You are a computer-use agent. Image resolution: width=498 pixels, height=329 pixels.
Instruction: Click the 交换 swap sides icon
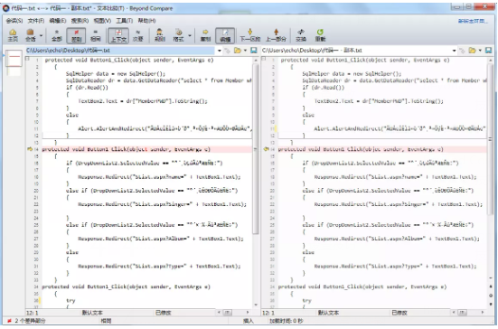[x=301, y=35]
